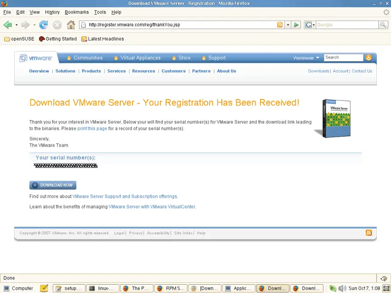
Task: Click the Customers navigation link
Action: (x=174, y=71)
